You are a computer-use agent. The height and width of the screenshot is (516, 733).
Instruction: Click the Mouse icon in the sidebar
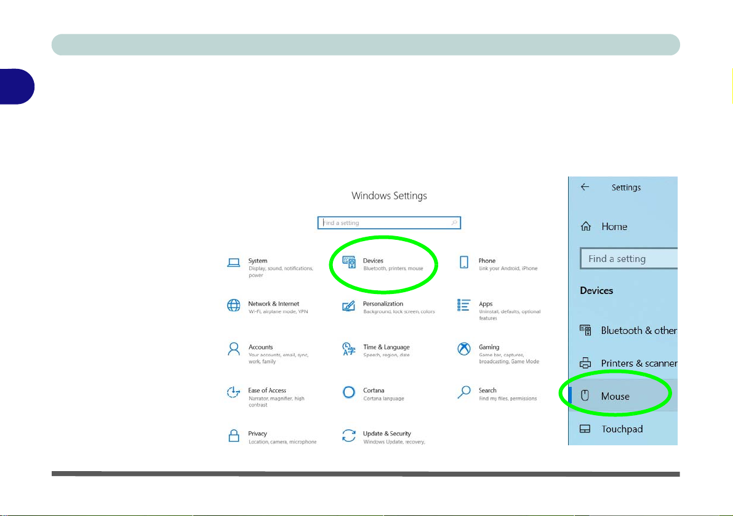pos(585,395)
